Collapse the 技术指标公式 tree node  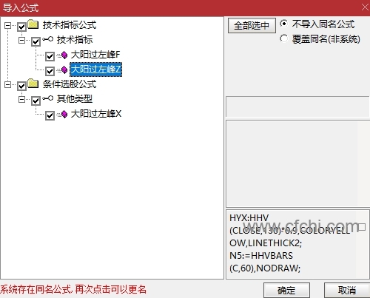8,25
